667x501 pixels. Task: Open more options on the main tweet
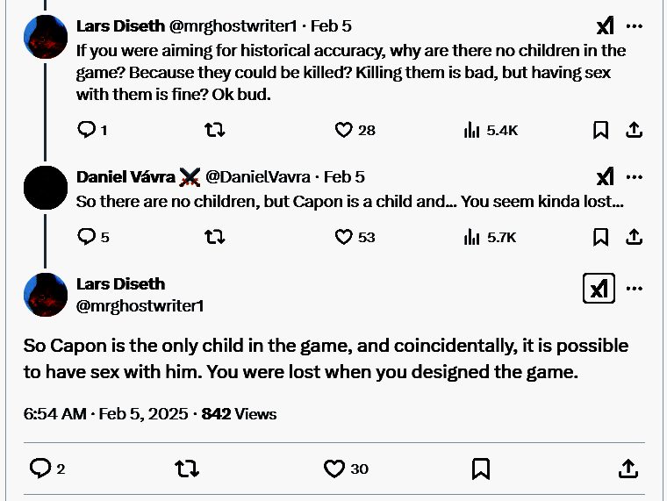pos(635,289)
